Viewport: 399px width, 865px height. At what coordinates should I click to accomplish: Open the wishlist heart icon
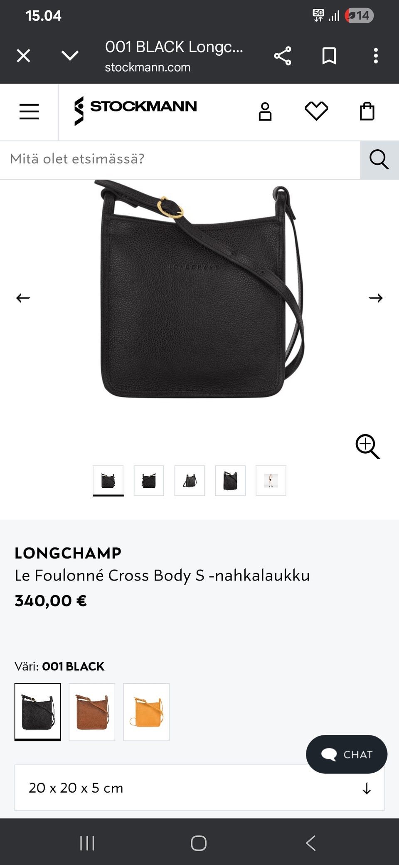(x=316, y=111)
